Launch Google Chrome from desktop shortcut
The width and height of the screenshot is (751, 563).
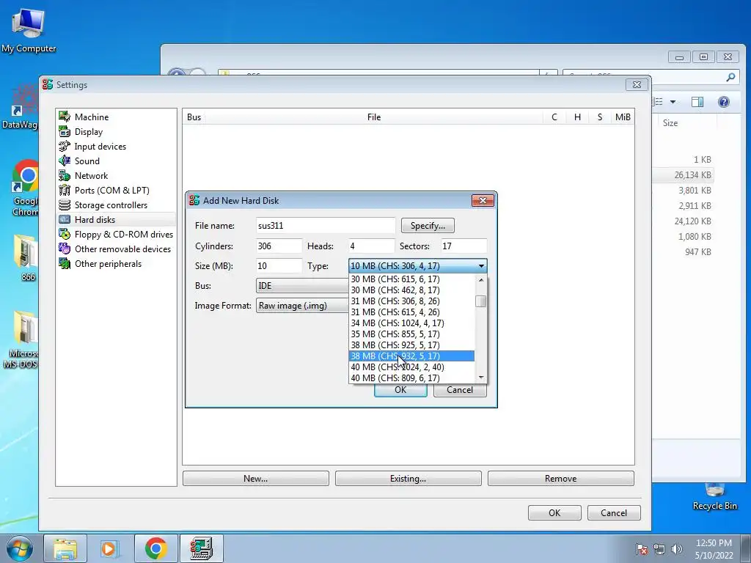[x=26, y=188]
